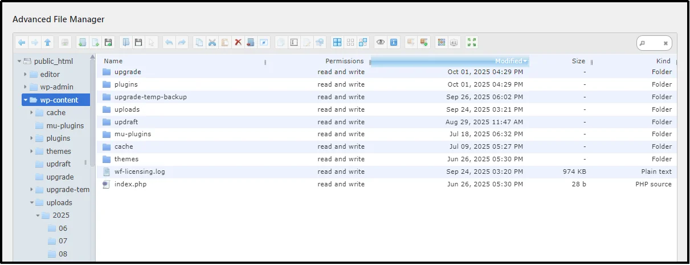The height and width of the screenshot is (265, 690).
Task: Go up to the parent folder with the up arrow
Action: click(48, 42)
